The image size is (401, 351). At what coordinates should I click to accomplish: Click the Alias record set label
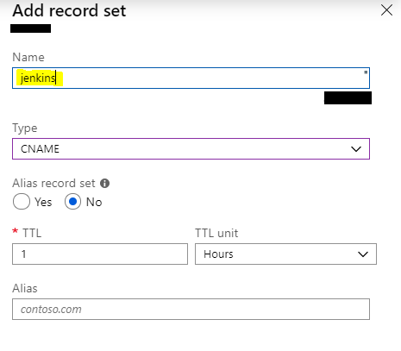point(53,184)
